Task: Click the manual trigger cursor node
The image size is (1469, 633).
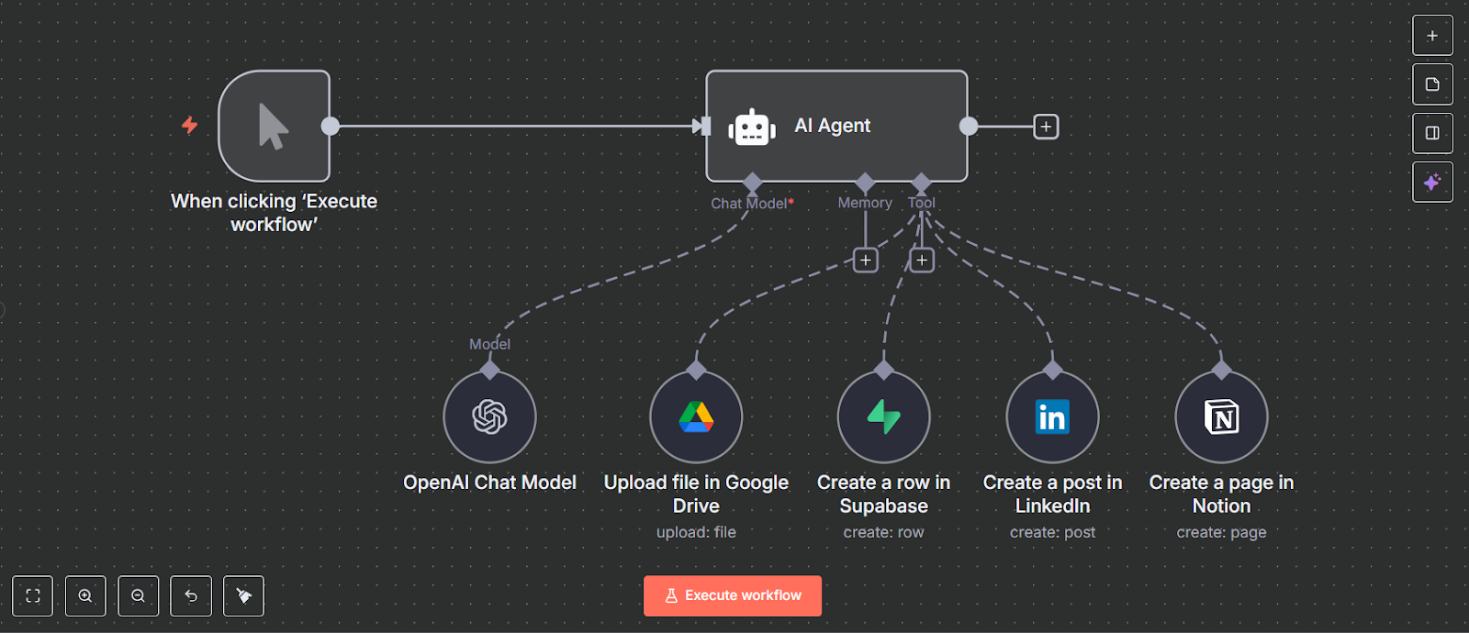Action: (x=274, y=126)
